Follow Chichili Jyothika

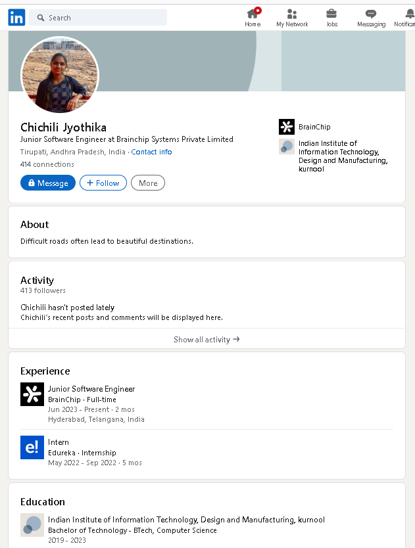pos(103,183)
